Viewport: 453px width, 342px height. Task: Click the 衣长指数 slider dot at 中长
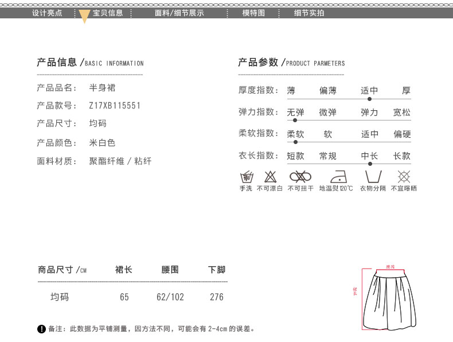pyautogui.click(x=370, y=164)
